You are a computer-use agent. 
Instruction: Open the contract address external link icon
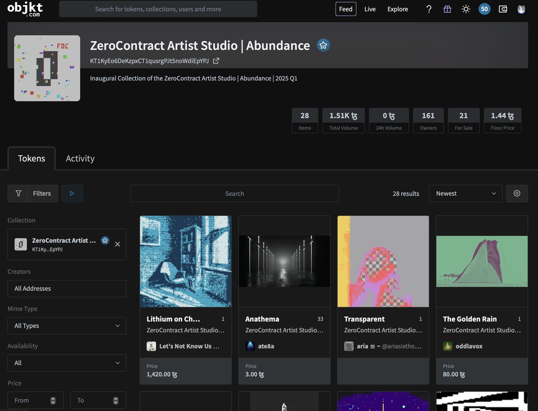coord(216,60)
